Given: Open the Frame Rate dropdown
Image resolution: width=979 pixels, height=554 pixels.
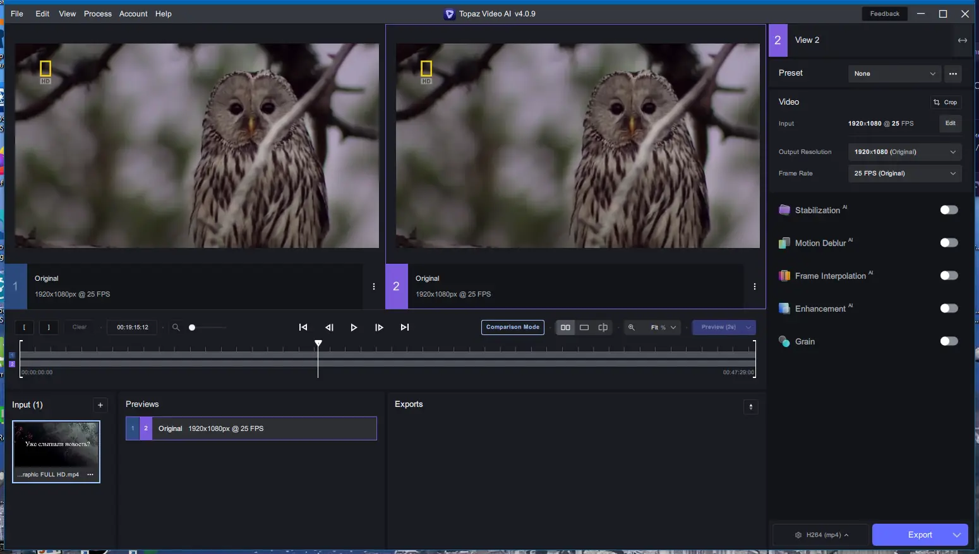Looking at the screenshot, I should point(904,174).
